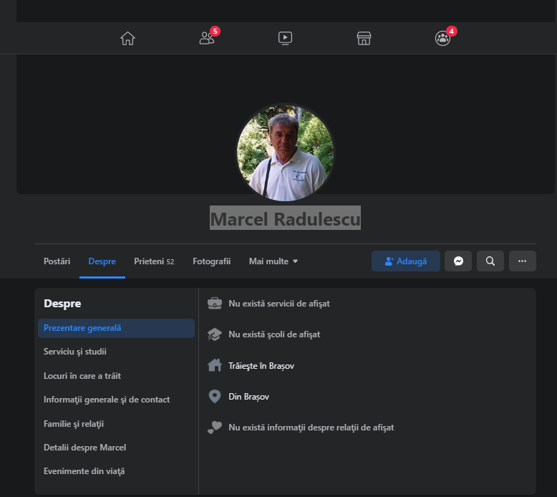
Task: Expand the Mai multe dropdown
Action: tap(273, 261)
